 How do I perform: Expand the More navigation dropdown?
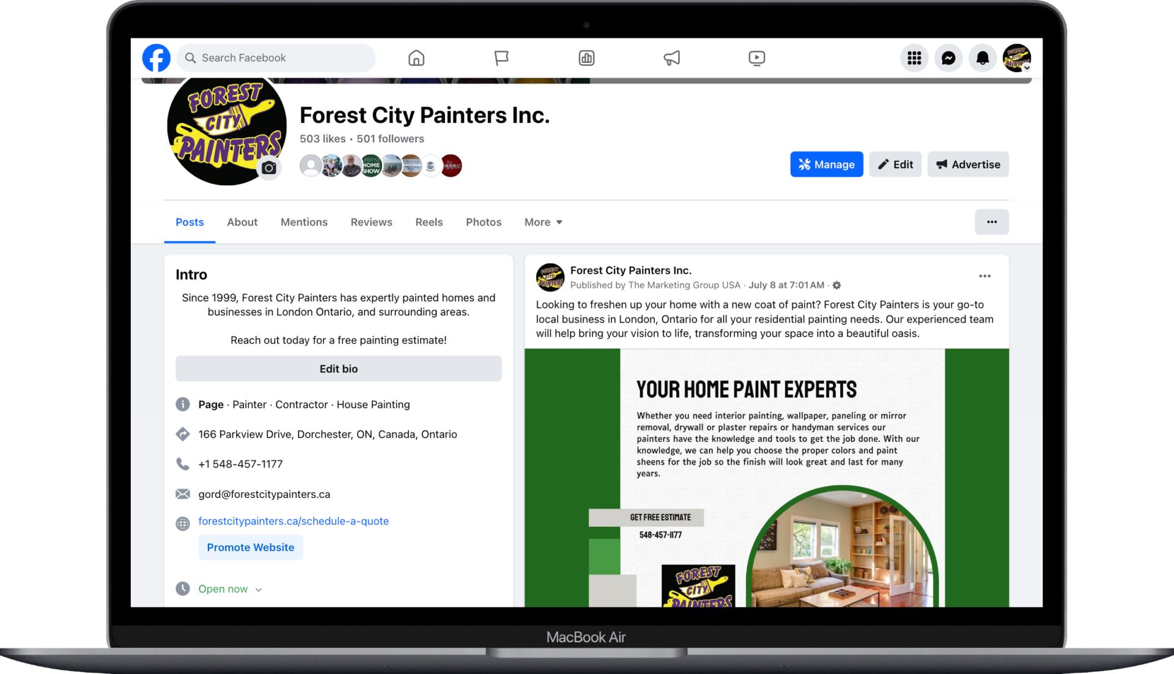click(542, 222)
